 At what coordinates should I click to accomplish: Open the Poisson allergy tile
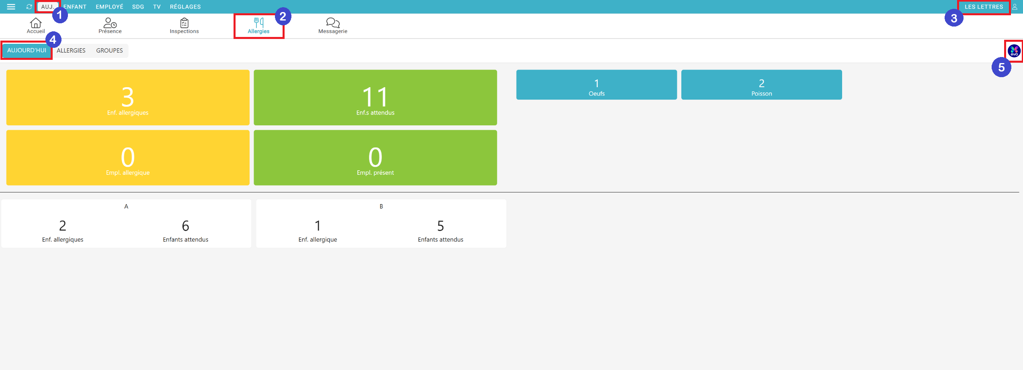(x=761, y=85)
